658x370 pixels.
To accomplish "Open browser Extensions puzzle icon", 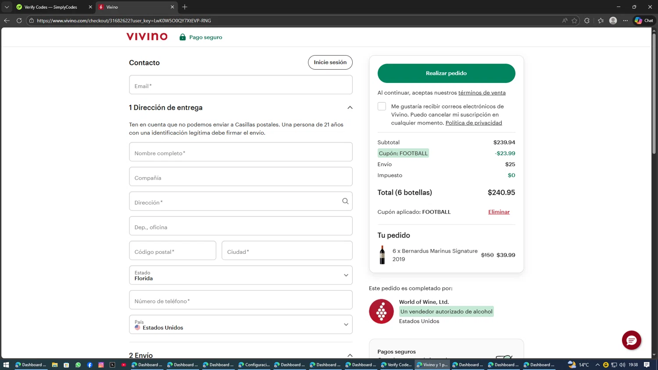I will pos(587,21).
